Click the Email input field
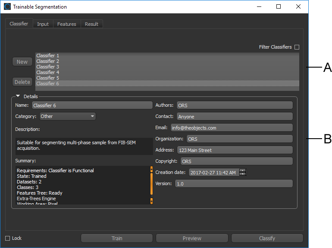Image resolution: width=332 pixels, height=248 pixels. pyautogui.click(x=231, y=128)
